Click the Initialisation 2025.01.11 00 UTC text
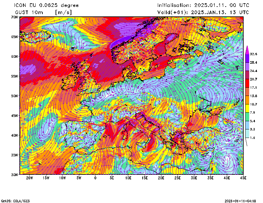This screenshot has width=263, height=203. (203, 5)
